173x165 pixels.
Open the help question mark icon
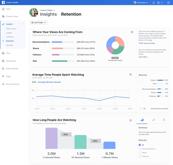tap(168, 3)
